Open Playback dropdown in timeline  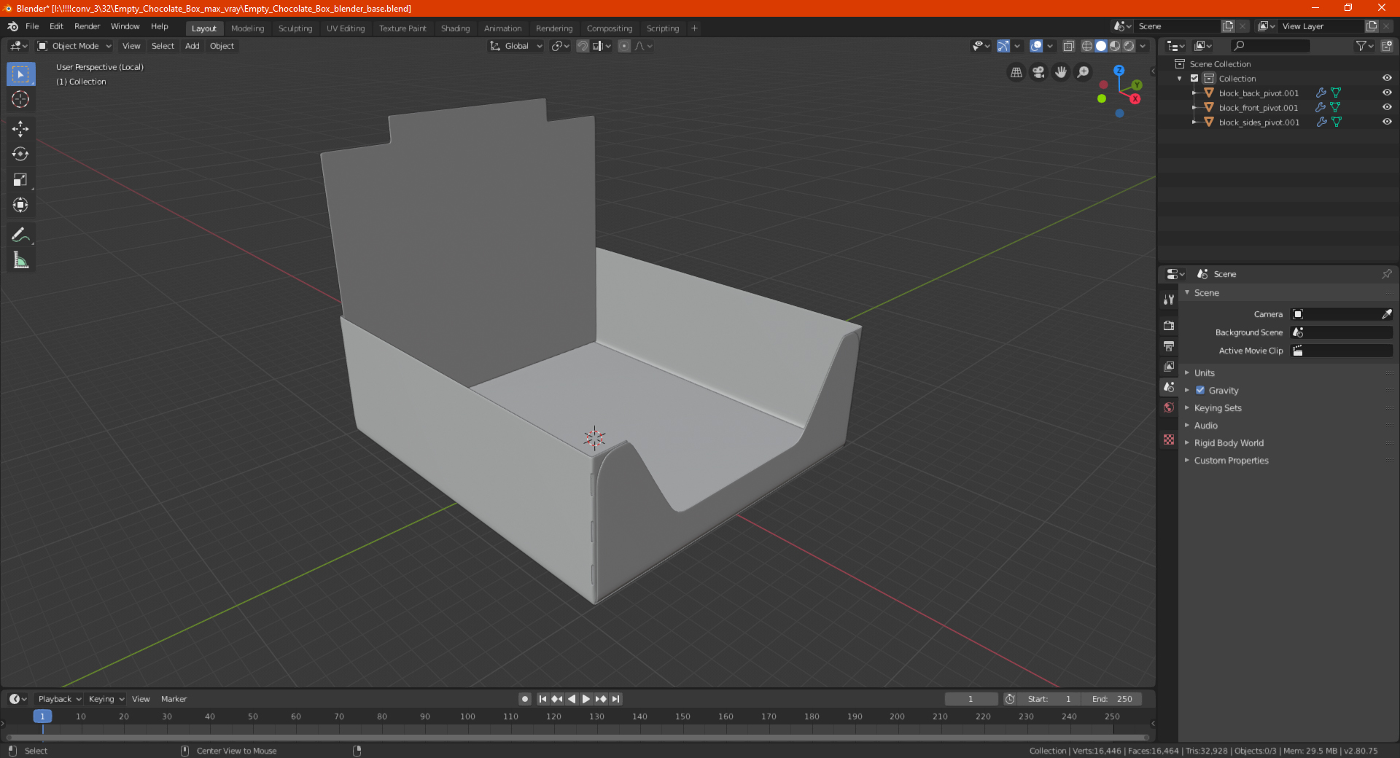coord(59,699)
